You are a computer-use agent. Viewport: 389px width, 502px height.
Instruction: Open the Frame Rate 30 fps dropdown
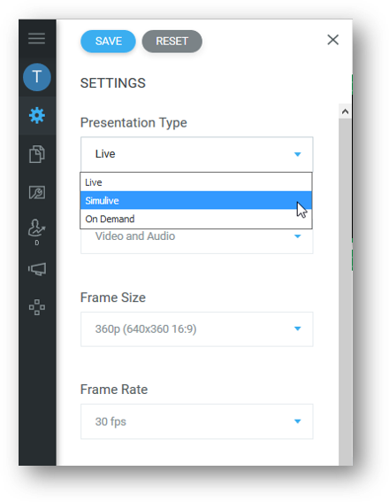[196, 421]
